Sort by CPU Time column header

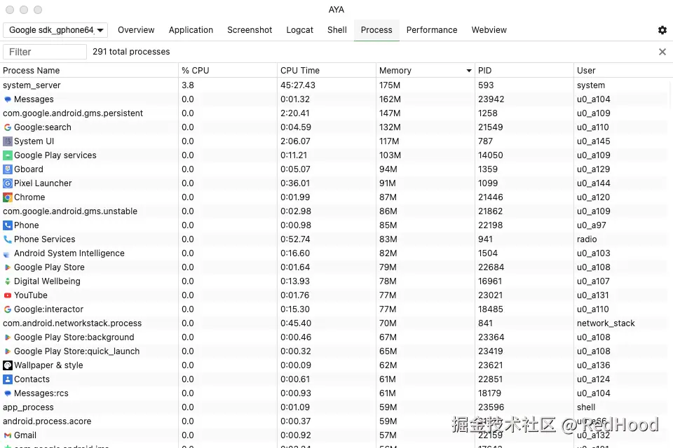click(x=327, y=70)
